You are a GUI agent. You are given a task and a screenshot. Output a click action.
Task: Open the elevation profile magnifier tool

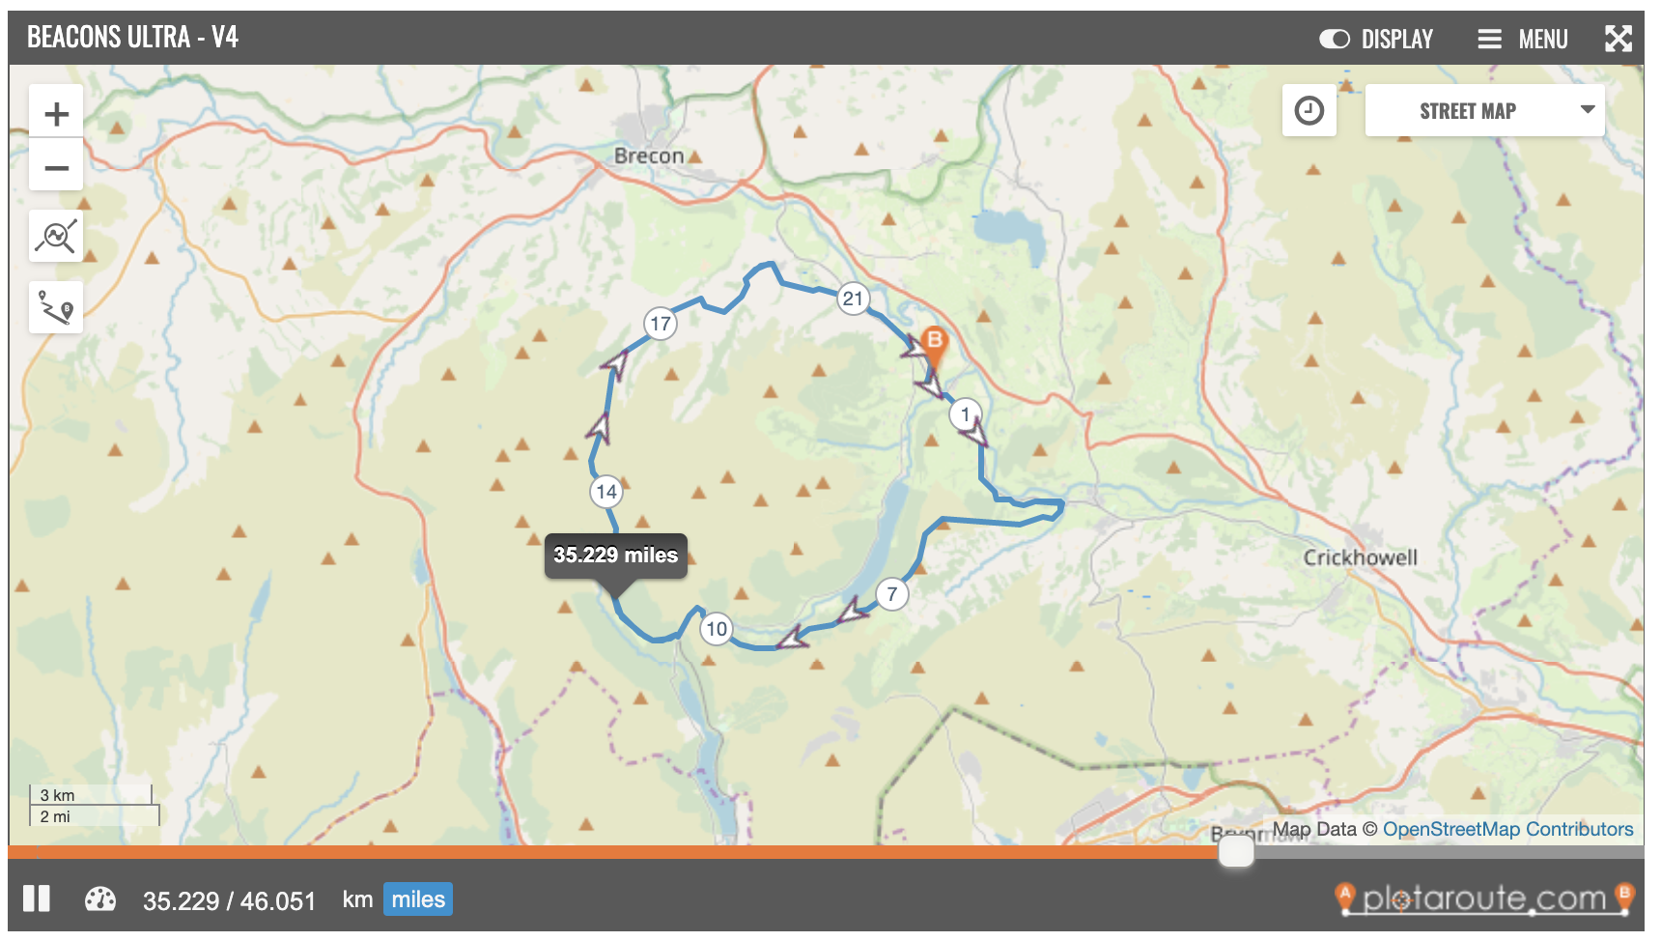click(55, 235)
